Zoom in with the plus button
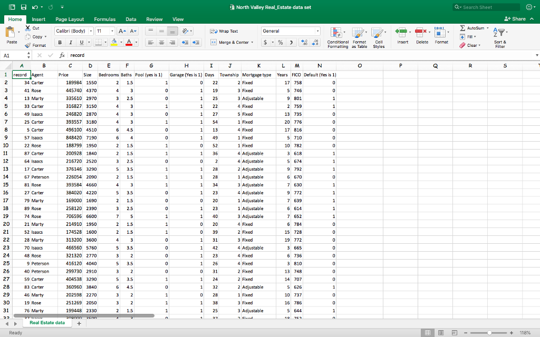 pos(512,333)
